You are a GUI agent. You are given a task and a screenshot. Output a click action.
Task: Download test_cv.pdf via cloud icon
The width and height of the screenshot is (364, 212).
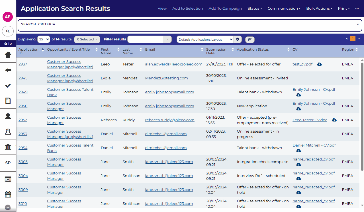pos(319,64)
